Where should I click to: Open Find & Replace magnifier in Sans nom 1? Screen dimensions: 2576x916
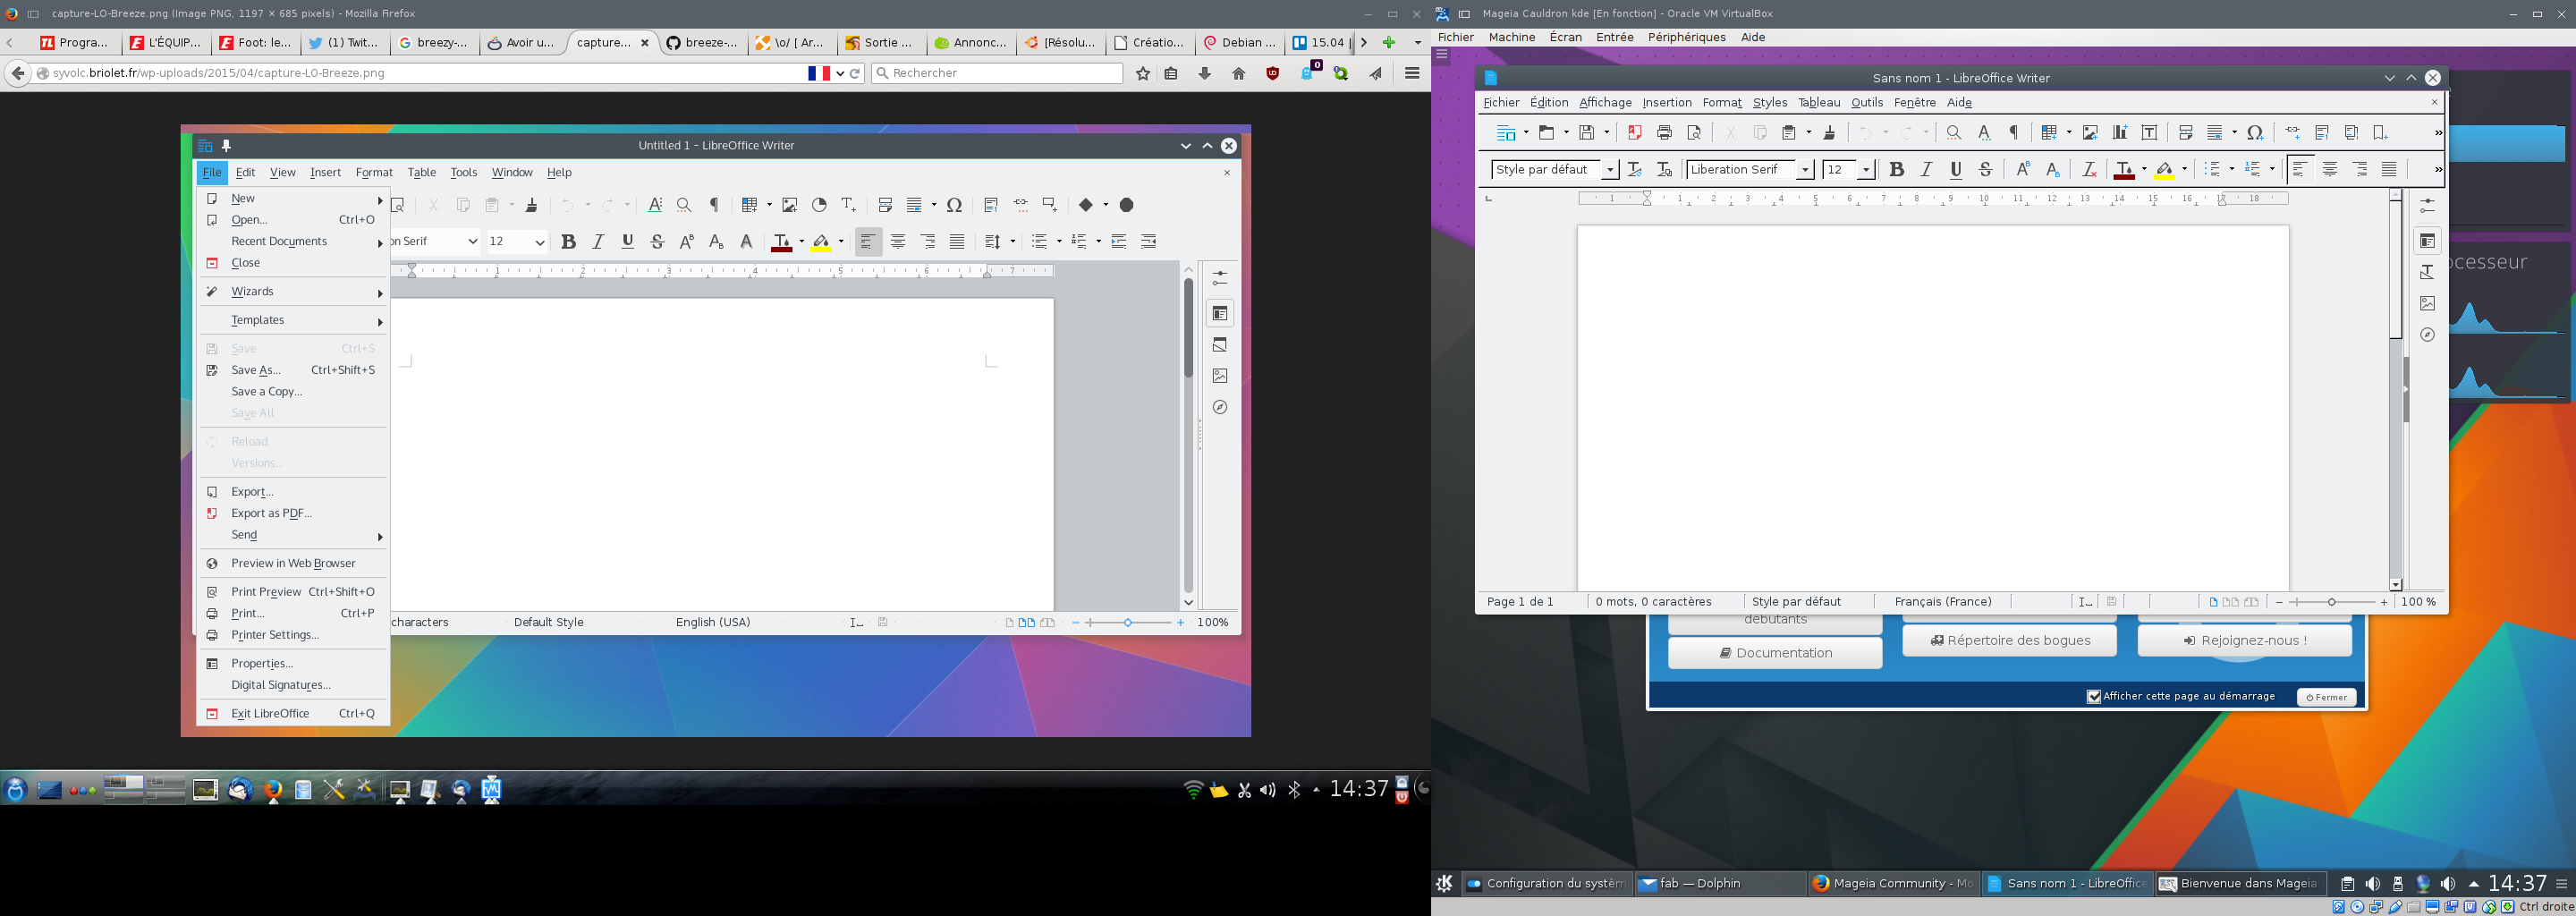(1953, 133)
